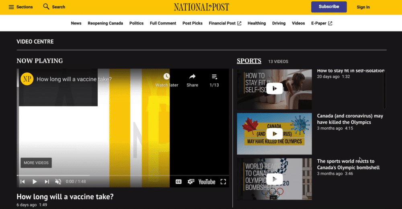Click the '13 VIDEOS' count text
Image resolution: width=402 pixels, height=209 pixels.
tap(278, 62)
